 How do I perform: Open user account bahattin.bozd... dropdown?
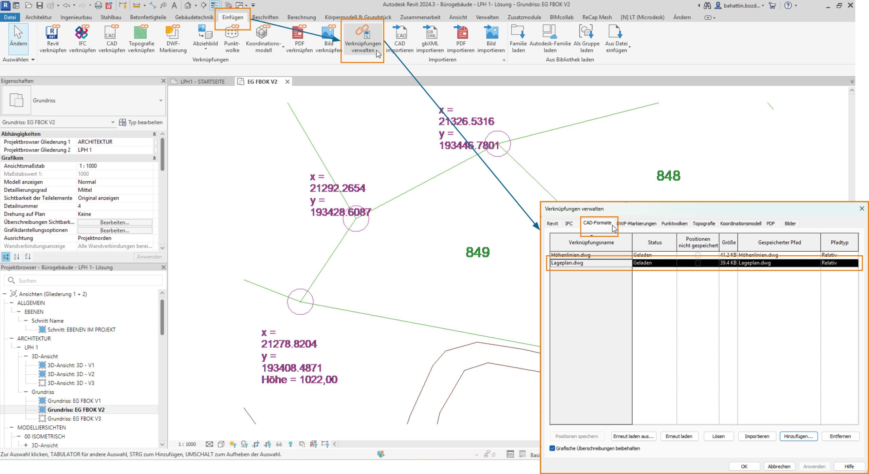(739, 5)
